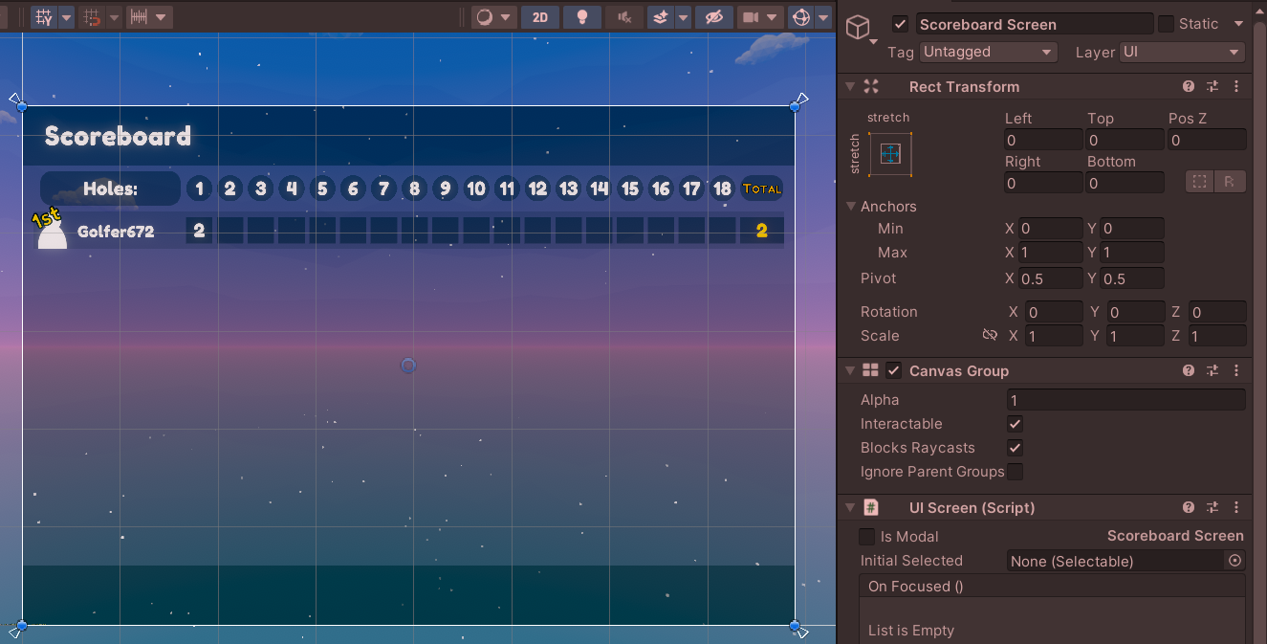Uncheck the Blocks Raycasts checkbox
Viewport: 1267px width, 644px height.
[x=1015, y=448]
